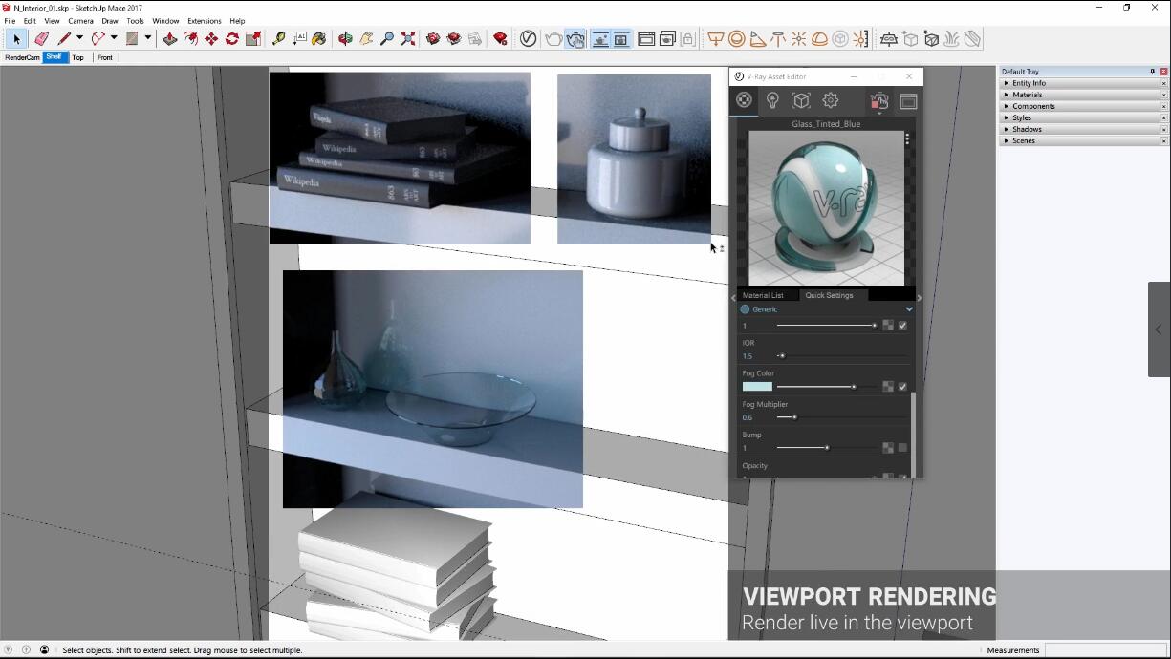Open render Settings gear in Asset Editor
This screenshot has width=1171, height=659.
tap(831, 100)
